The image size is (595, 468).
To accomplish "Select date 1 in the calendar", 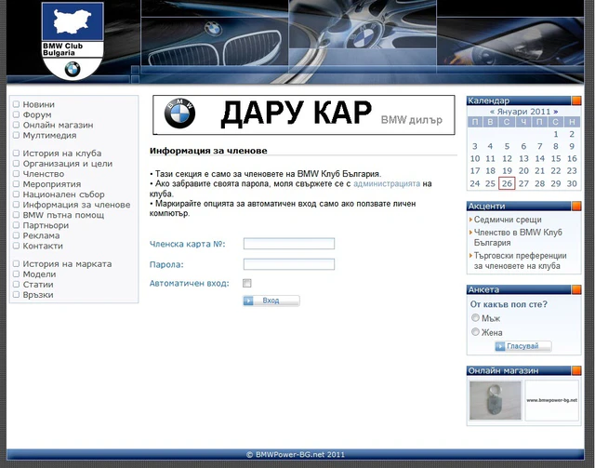I will coord(556,134).
